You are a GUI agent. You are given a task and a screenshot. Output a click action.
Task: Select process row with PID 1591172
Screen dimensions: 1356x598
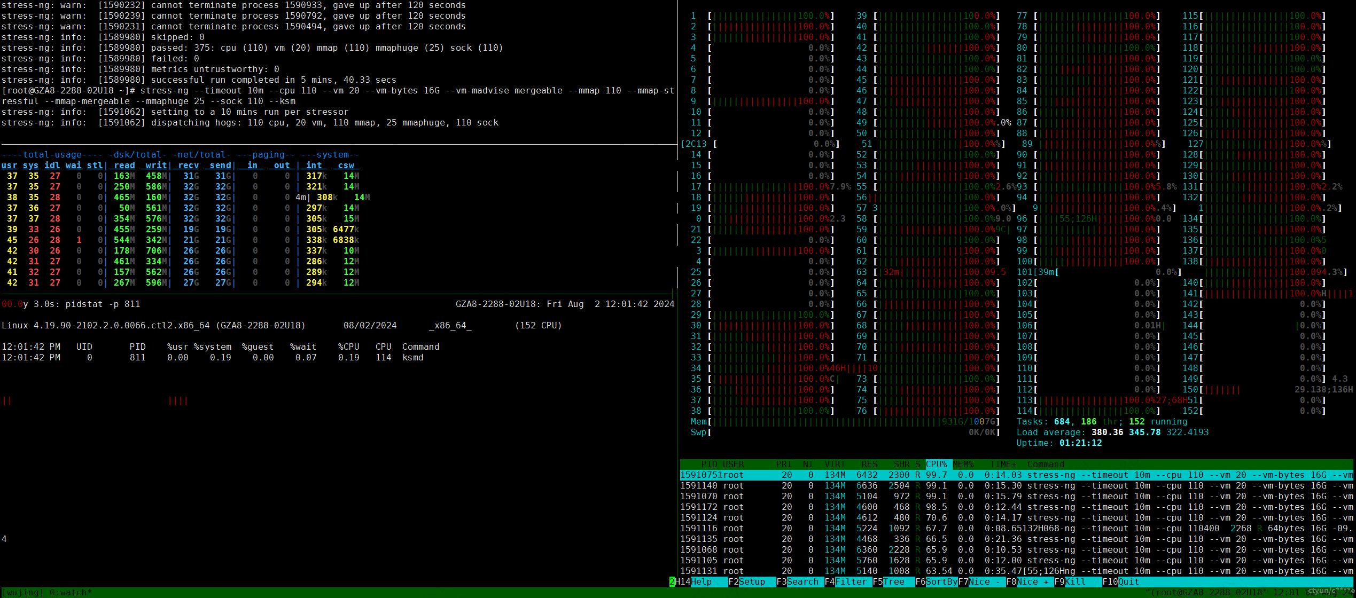1016,507
